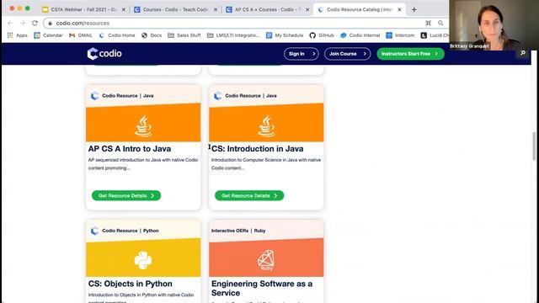The height and width of the screenshot is (303, 539).
Task: Close the CSTA Webinar tab
Action: click(x=124, y=9)
